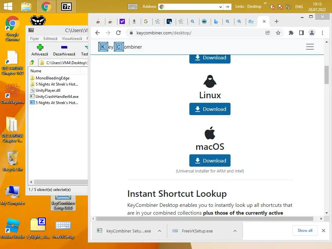The image size is (332, 249).
Task: Click the 7-Zip list's left scroll arrow
Action: pyautogui.click(x=31, y=182)
